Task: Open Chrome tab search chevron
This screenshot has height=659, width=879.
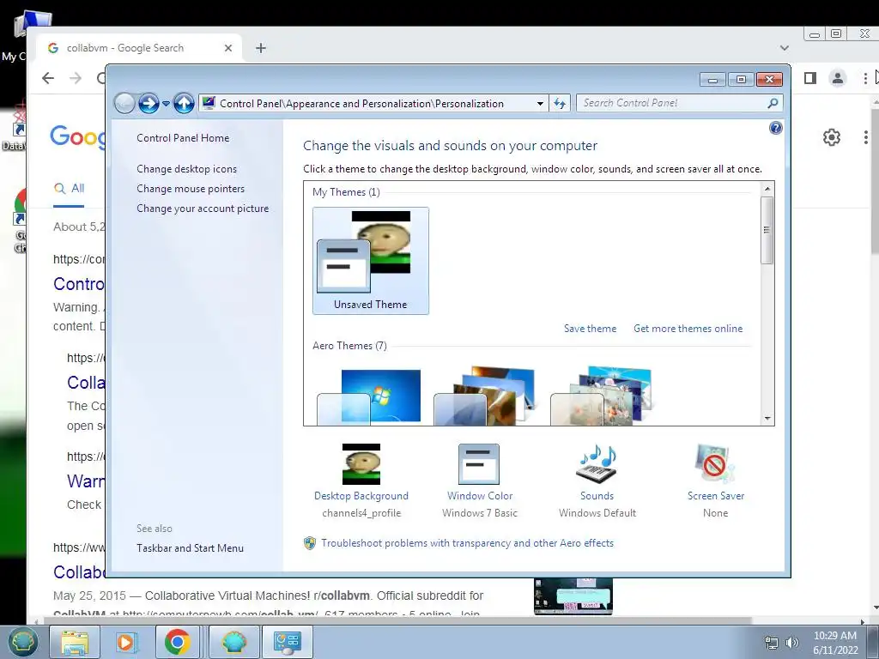Action: pyautogui.click(x=785, y=48)
